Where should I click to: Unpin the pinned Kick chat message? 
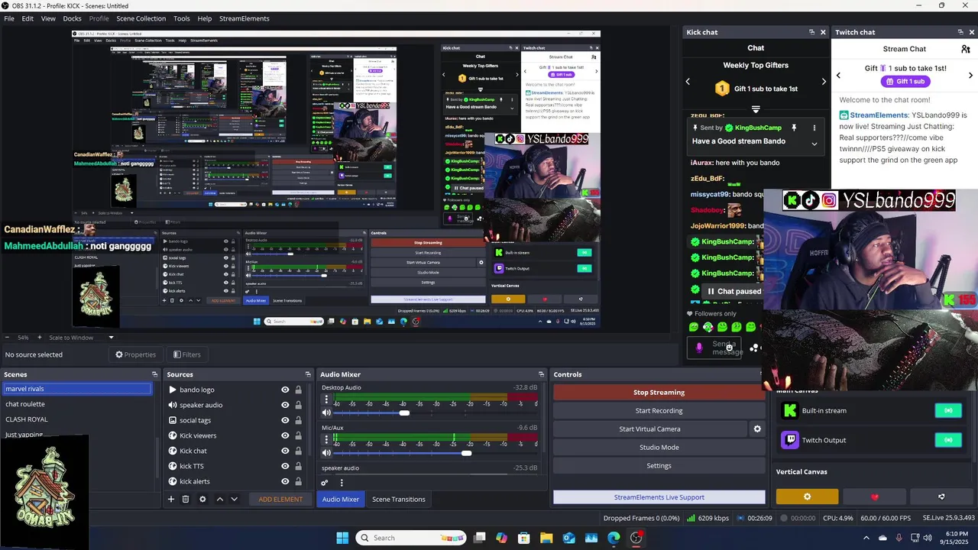coord(794,128)
